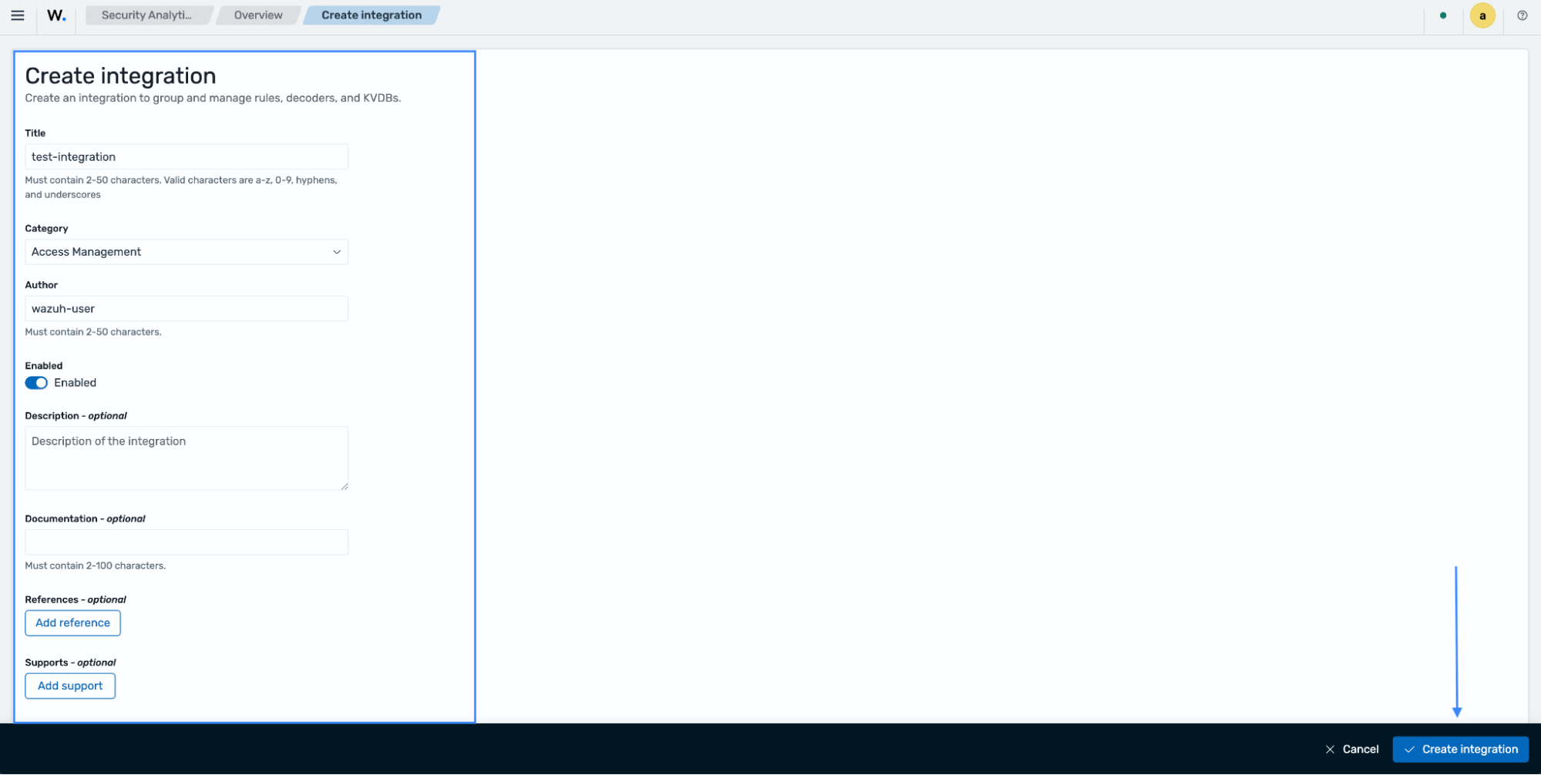Click the 'Create integration' page heading

point(120,75)
